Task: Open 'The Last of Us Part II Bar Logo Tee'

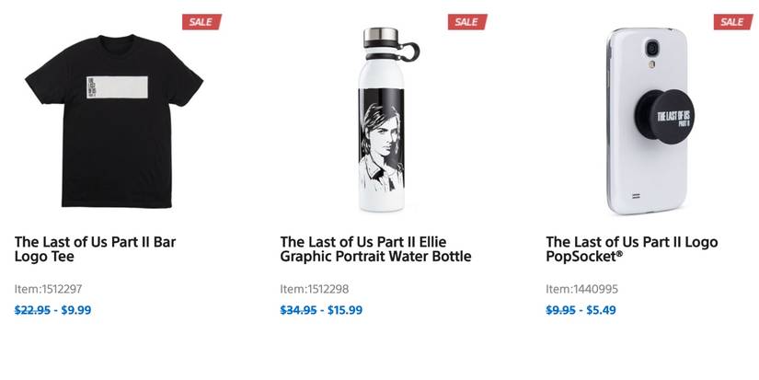Action: click(95, 249)
